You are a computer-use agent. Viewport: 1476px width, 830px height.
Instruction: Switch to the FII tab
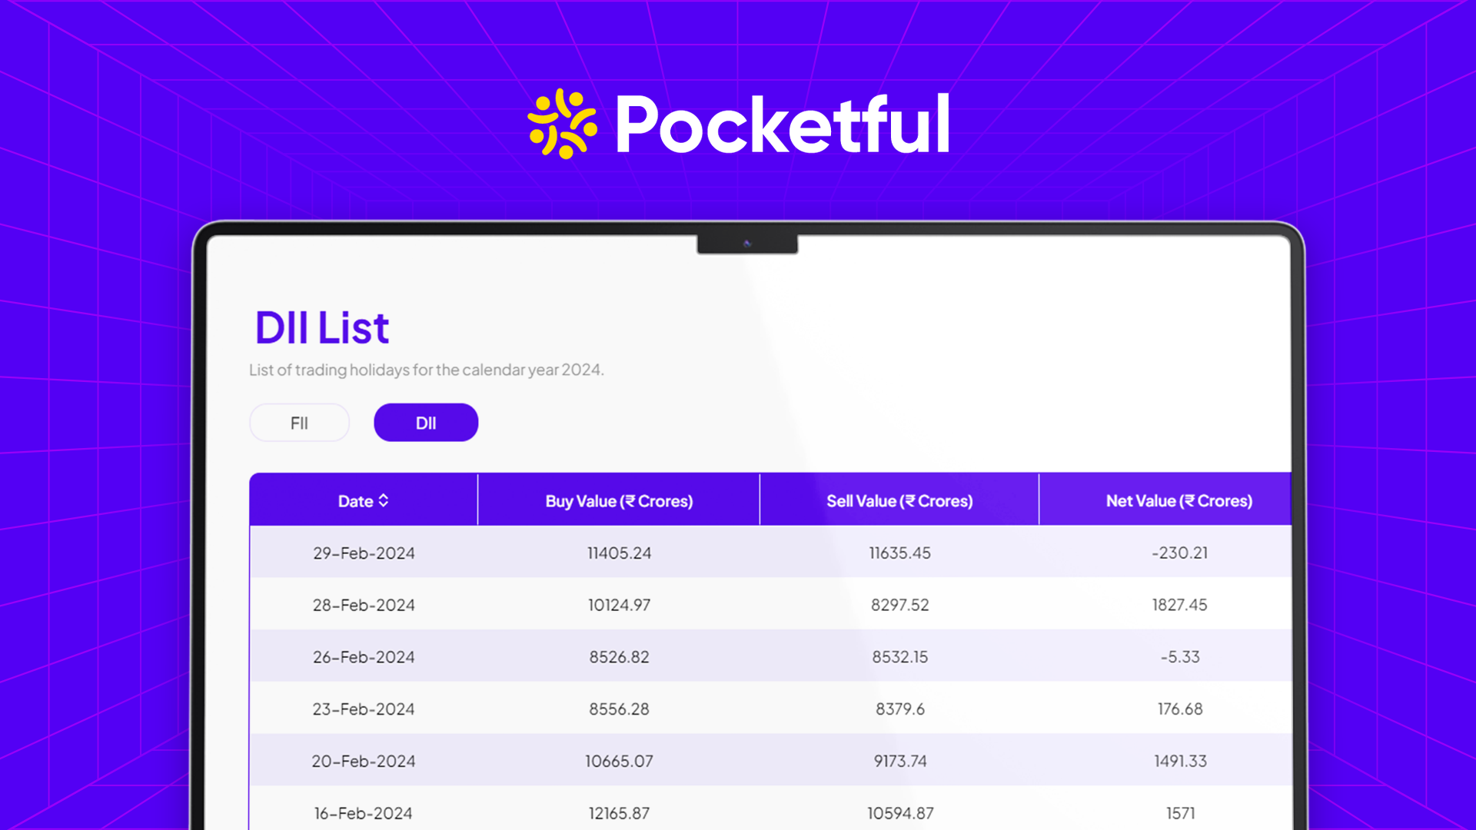point(299,423)
